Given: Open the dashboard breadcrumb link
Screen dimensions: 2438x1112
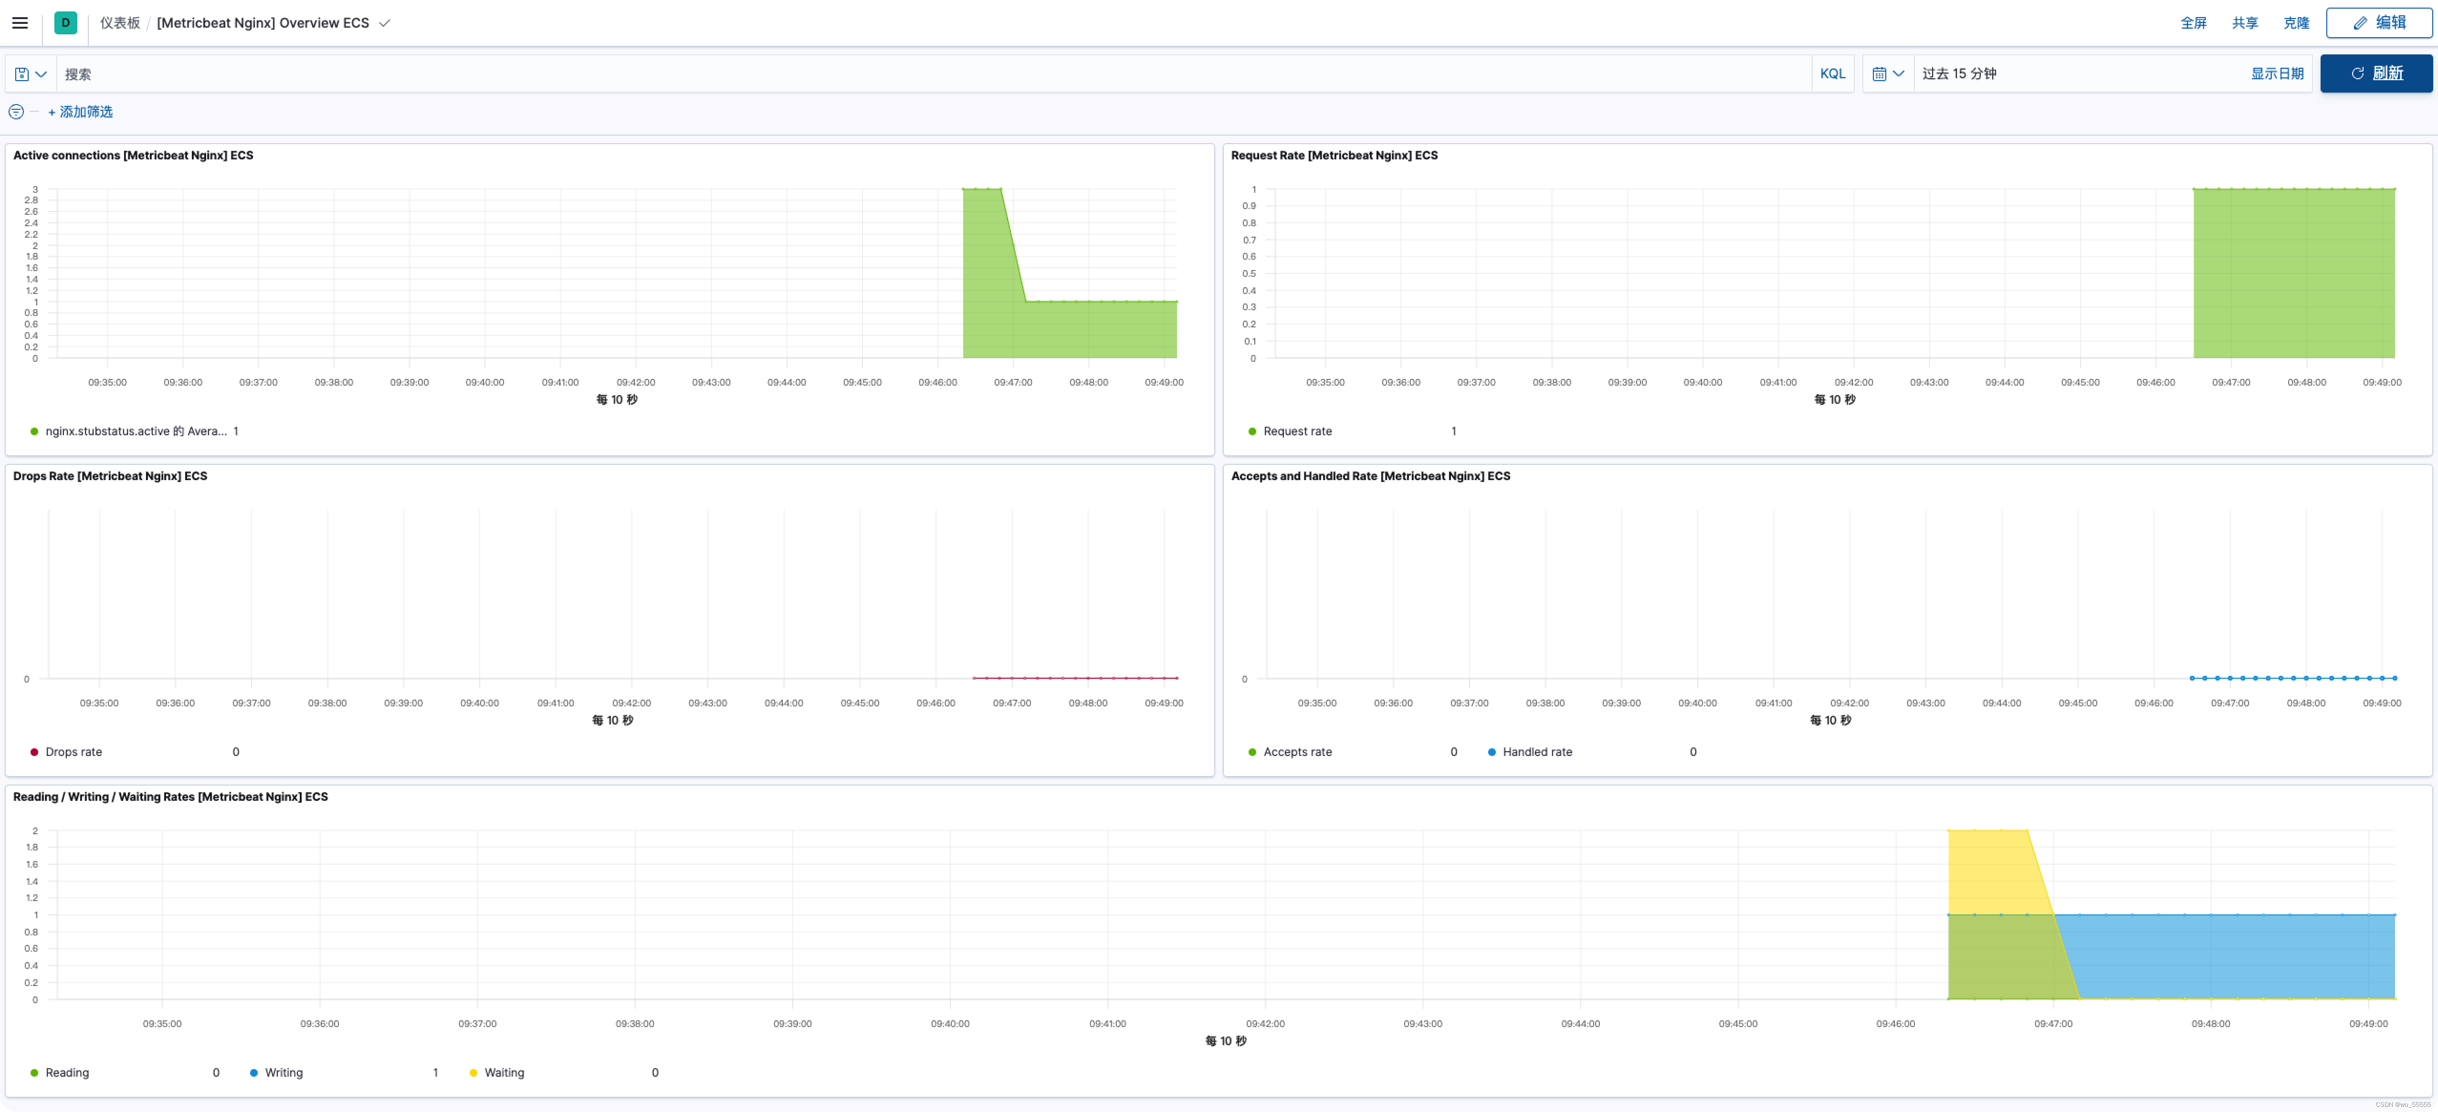Looking at the screenshot, I should (x=120, y=23).
